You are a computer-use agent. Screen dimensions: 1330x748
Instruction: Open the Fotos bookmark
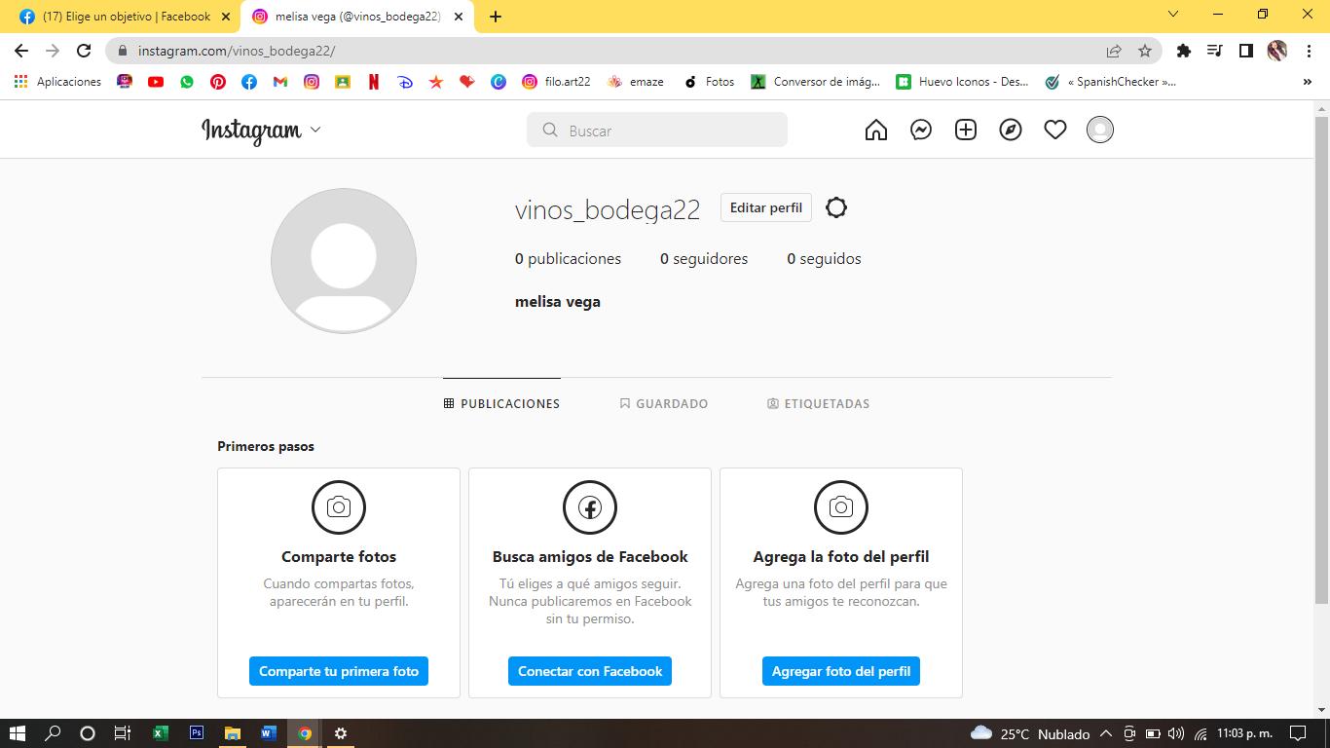[709, 82]
